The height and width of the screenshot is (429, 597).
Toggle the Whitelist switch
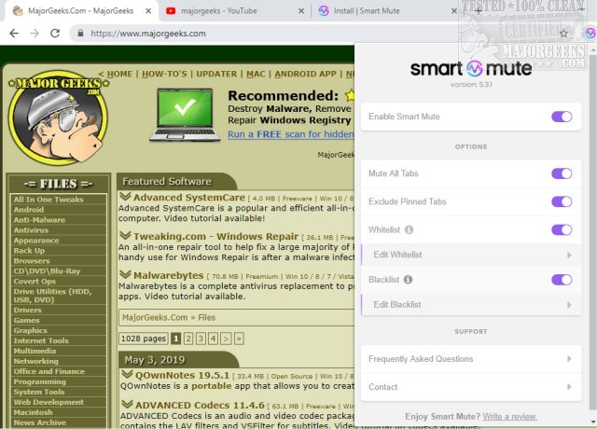point(562,230)
